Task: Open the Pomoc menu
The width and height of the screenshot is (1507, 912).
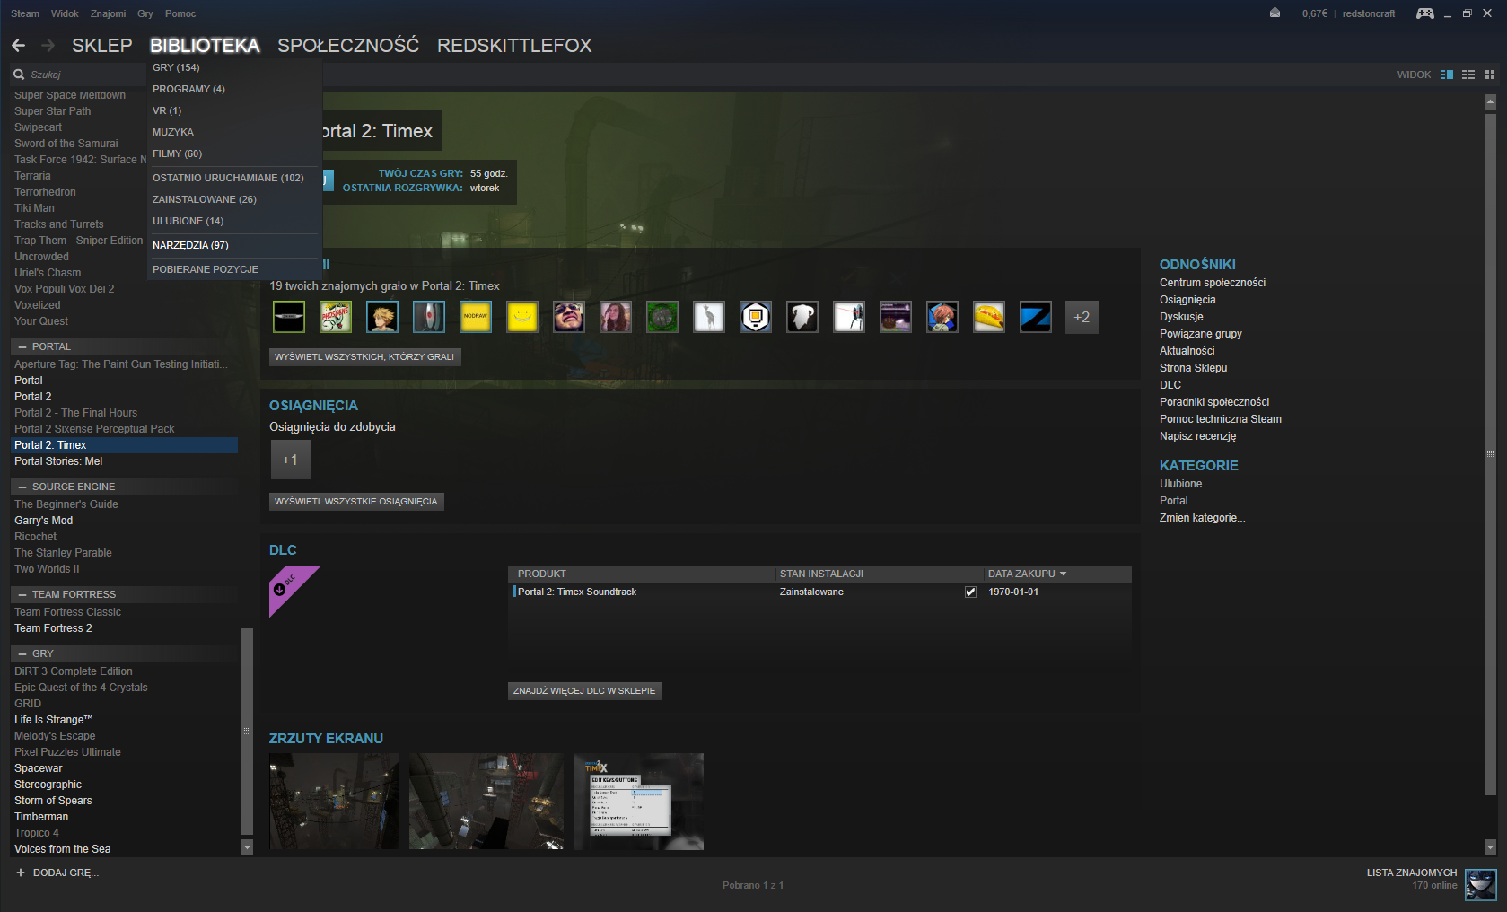Action: pyautogui.click(x=180, y=13)
